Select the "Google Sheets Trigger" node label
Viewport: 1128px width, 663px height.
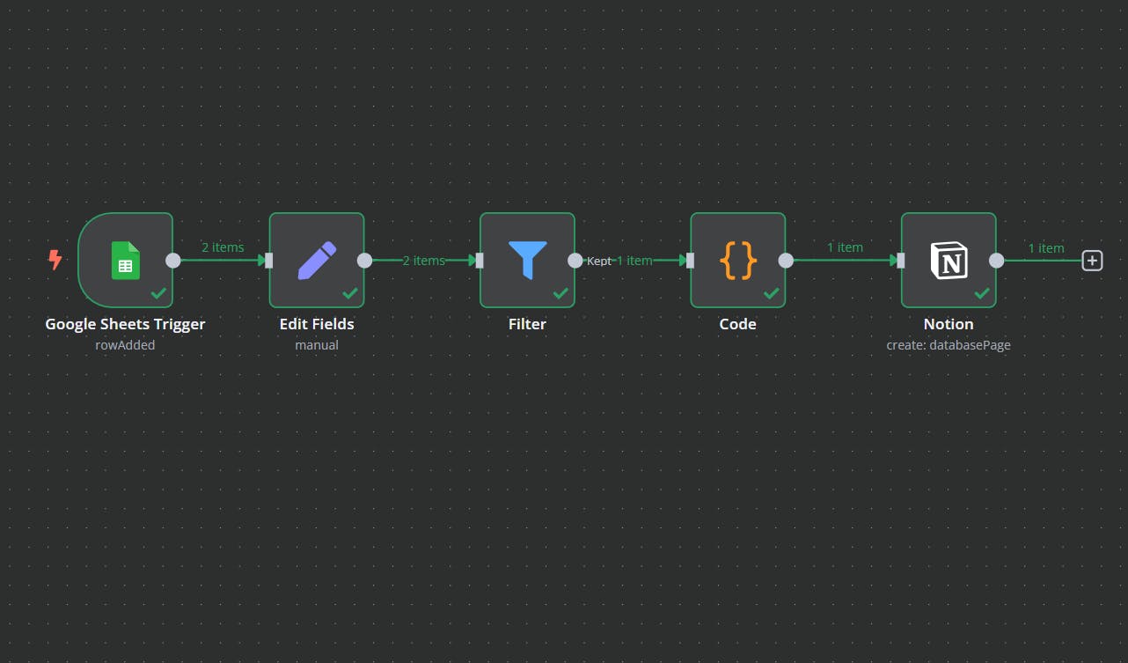(125, 324)
